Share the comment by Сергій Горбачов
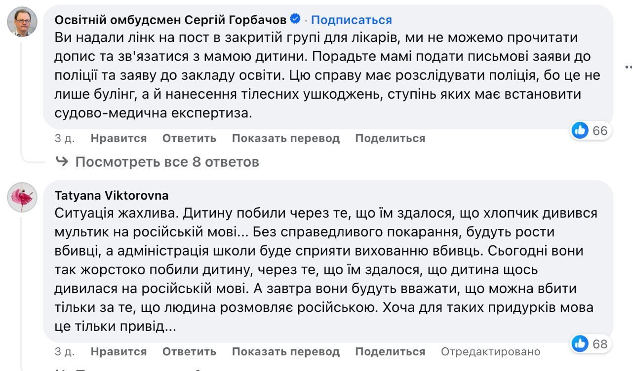 [x=390, y=138]
